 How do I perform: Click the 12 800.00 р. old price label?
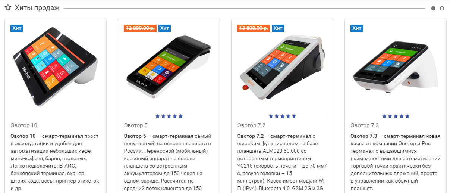pyautogui.click(x=140, y=28)
